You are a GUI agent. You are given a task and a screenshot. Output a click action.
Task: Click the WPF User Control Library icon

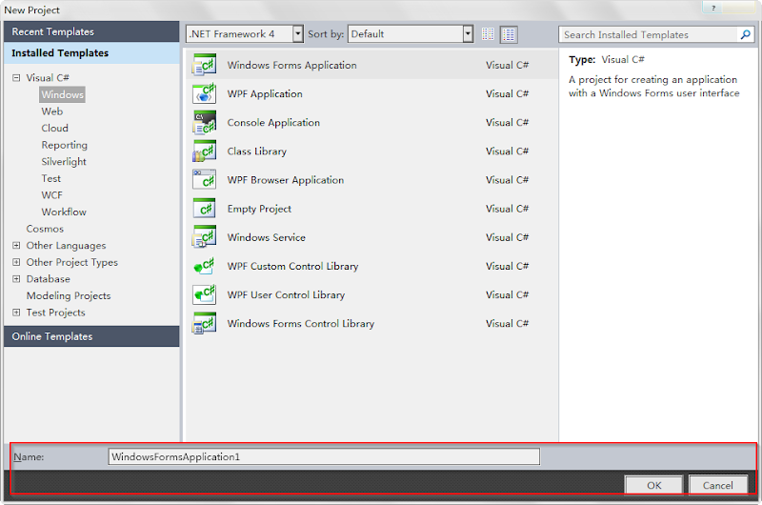(204, 294)
